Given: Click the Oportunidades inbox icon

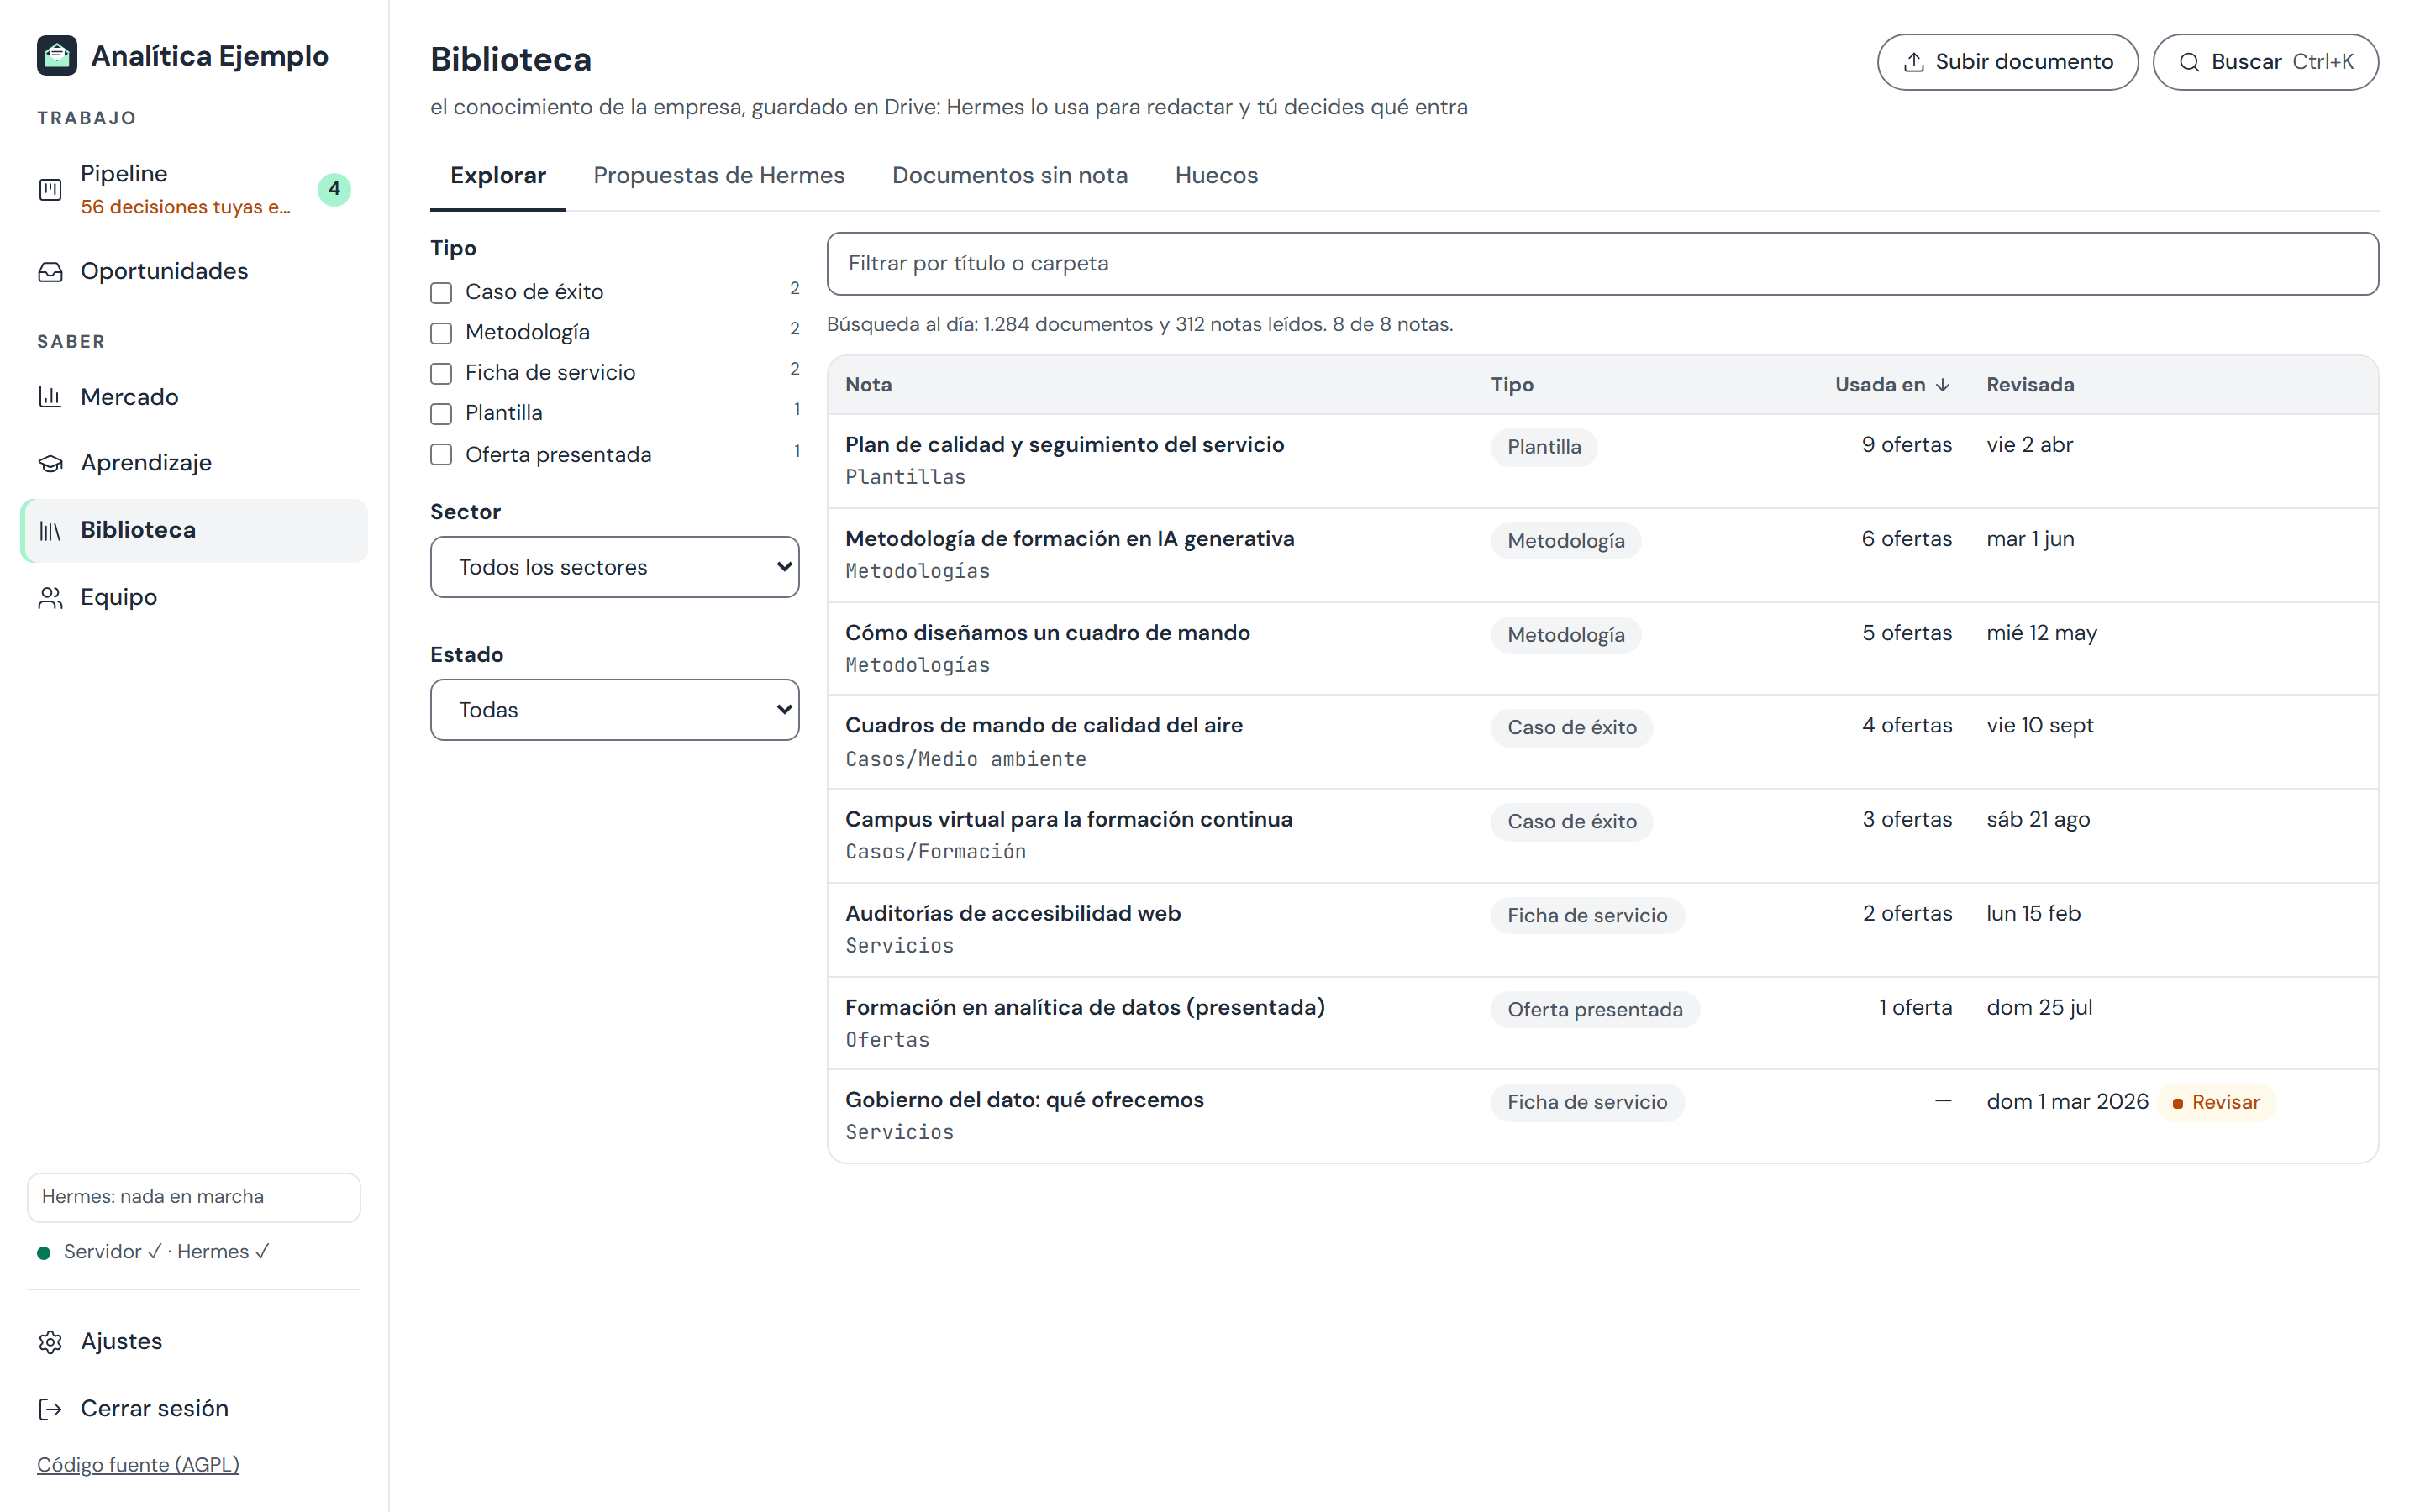Looking at the screenshot, I should (x=50, y=272).
